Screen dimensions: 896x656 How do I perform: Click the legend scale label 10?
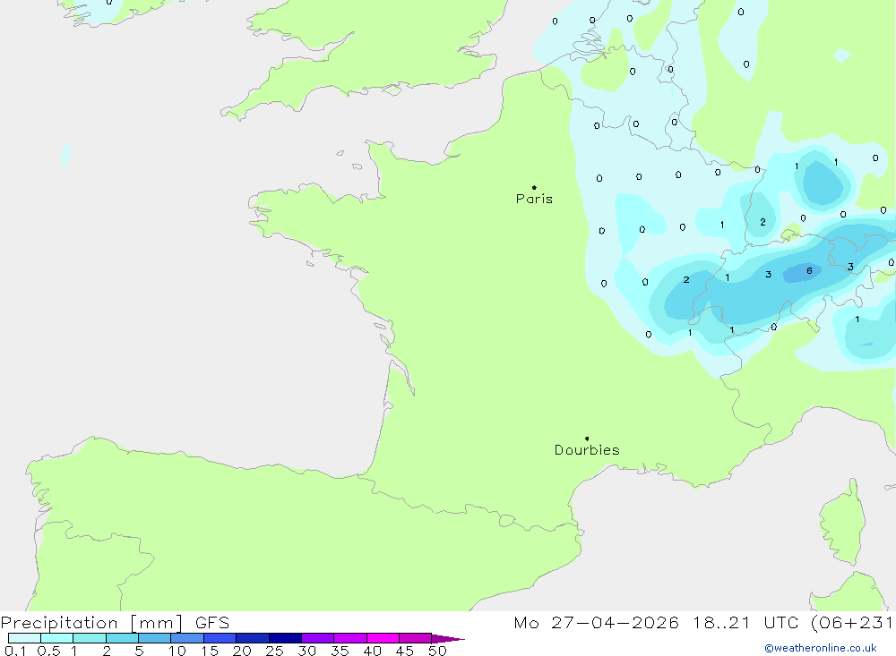click(x=177, y=651)
